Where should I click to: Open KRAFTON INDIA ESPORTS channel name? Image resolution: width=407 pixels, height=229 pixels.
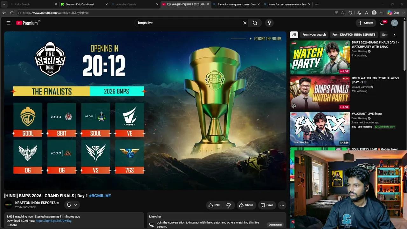pyautogui.click(x=35, y=203)
